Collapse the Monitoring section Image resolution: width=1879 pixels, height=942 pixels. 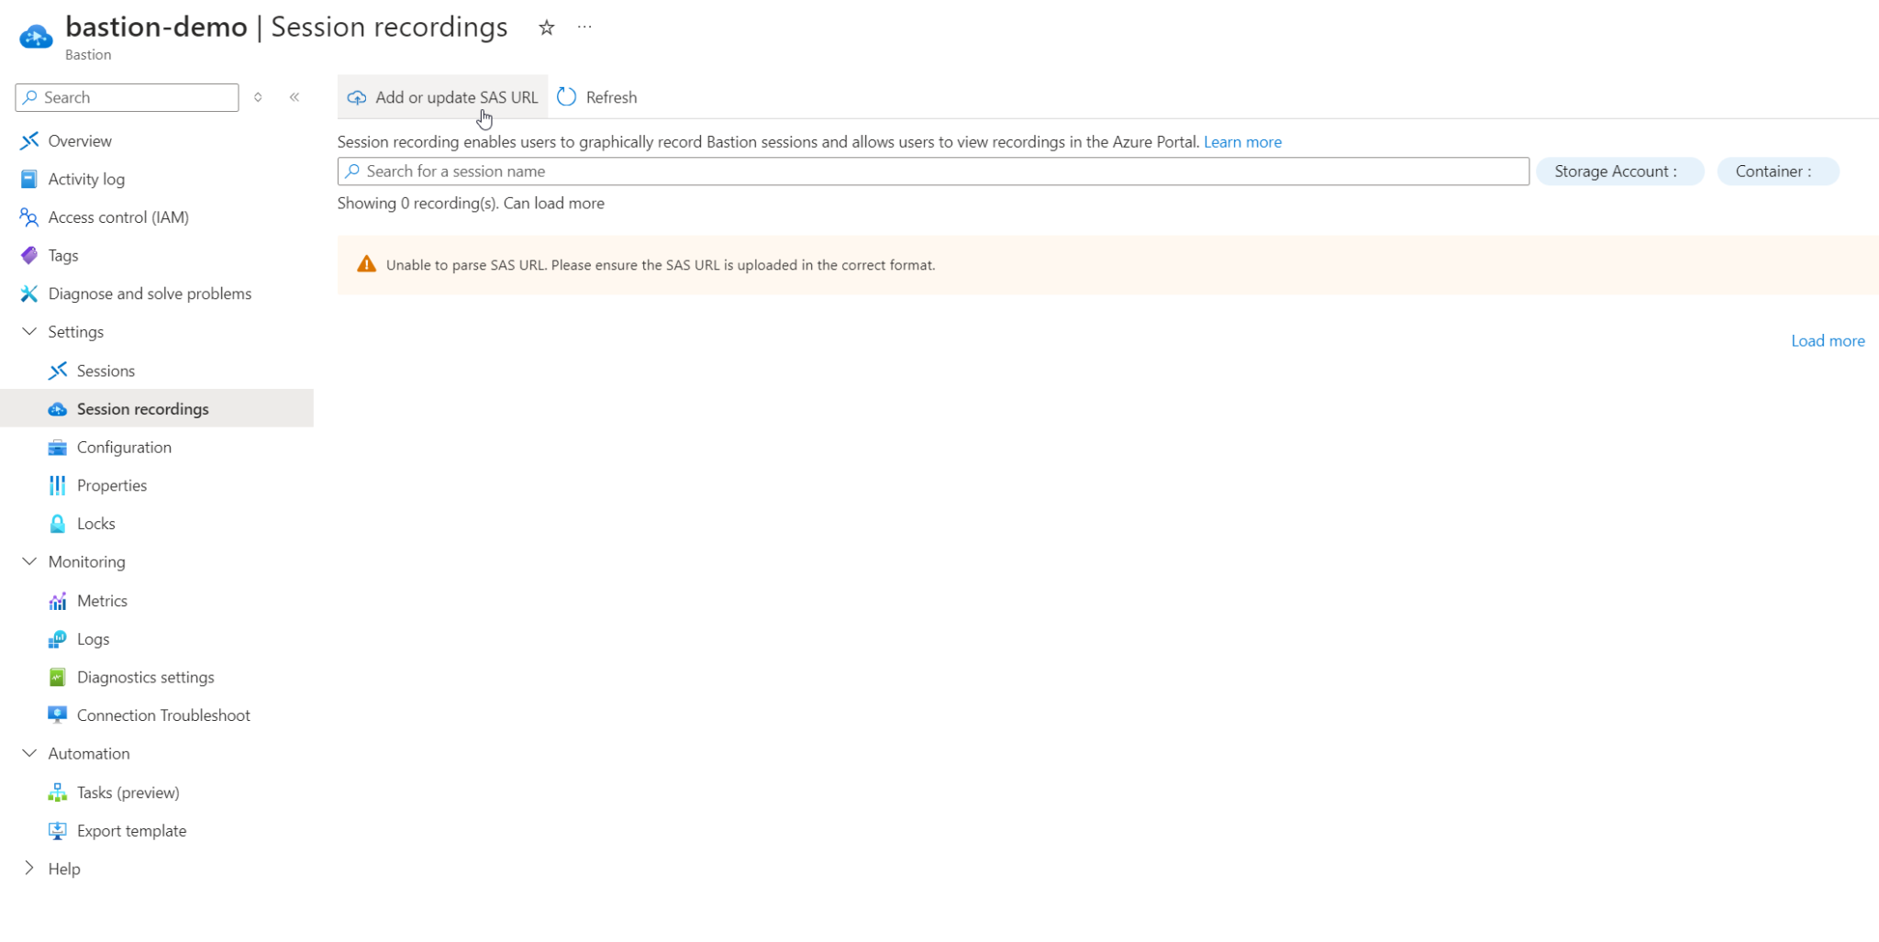pyautogui.click(x=28, y=561)
